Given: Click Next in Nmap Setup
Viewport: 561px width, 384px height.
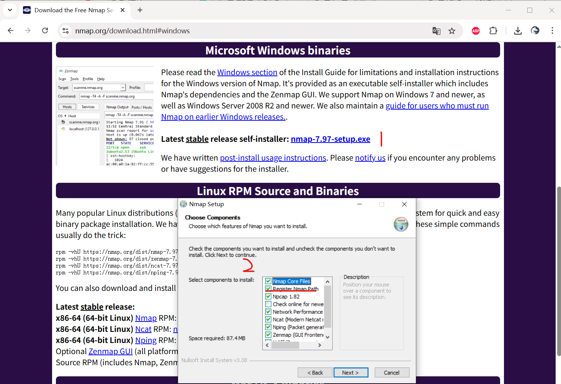Looking at the screenshot, I should coord(350,373).
